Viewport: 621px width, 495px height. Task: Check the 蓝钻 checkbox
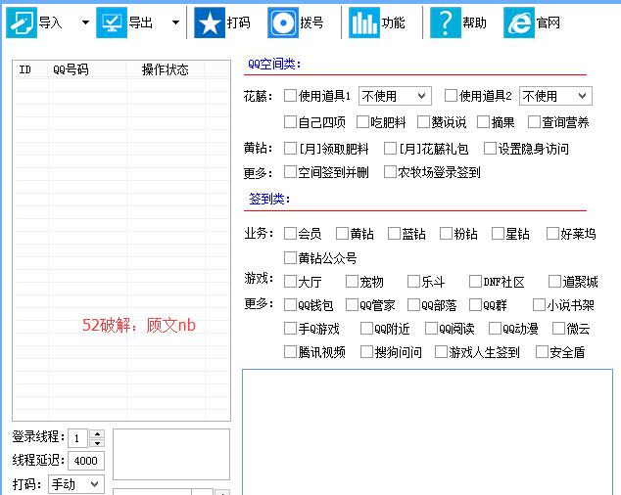coord(394,234)
